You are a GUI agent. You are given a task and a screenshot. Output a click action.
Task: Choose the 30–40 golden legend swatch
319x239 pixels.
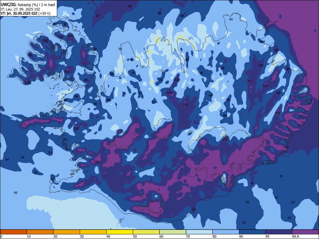click(93, 232)
